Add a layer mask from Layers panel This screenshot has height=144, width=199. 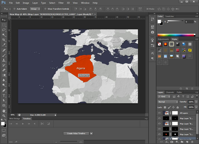(172, 142)
